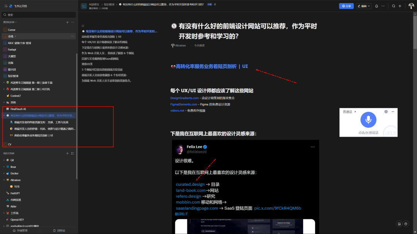Open the user avatar profile menu
This screenshot has height=234, width=417.
coord(411,6)
